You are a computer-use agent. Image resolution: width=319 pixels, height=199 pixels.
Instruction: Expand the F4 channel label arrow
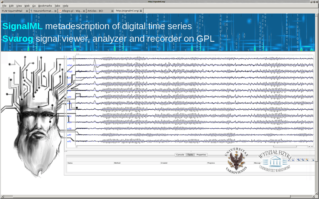tap(68, 97)
